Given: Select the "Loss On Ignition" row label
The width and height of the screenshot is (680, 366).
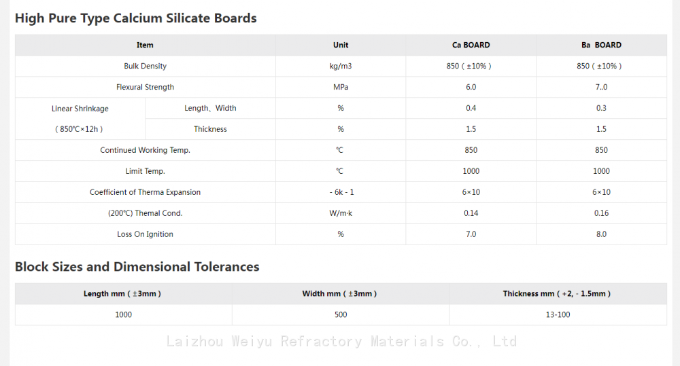Looking at the screenshot, I should click(x=145, y=234).
